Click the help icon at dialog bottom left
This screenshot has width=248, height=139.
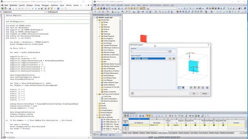[x=133, y=93]
